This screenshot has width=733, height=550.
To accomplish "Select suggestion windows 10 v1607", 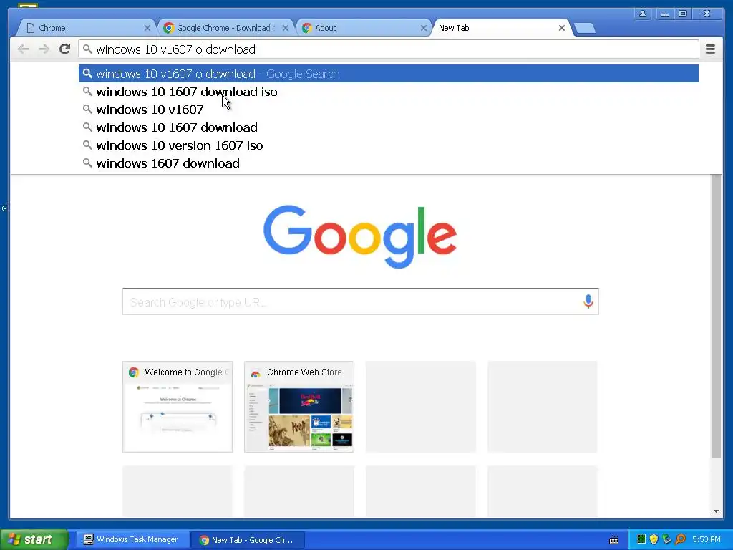I will coord(389,110).
